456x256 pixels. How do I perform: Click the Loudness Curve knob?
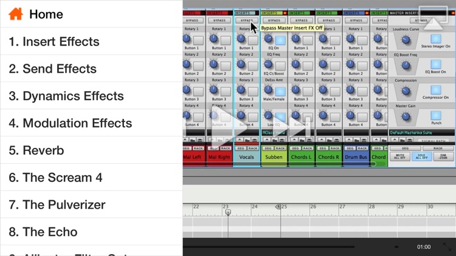pos(406,40)
